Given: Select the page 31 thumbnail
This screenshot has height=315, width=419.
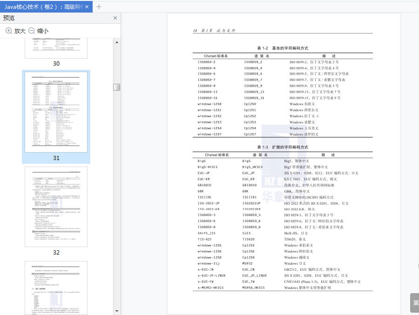Looking at the screenshot, I should [x=56, y=112].
